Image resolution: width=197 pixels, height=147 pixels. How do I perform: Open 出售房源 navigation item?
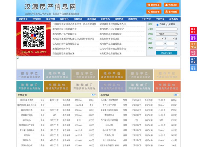tap(78, 19)
